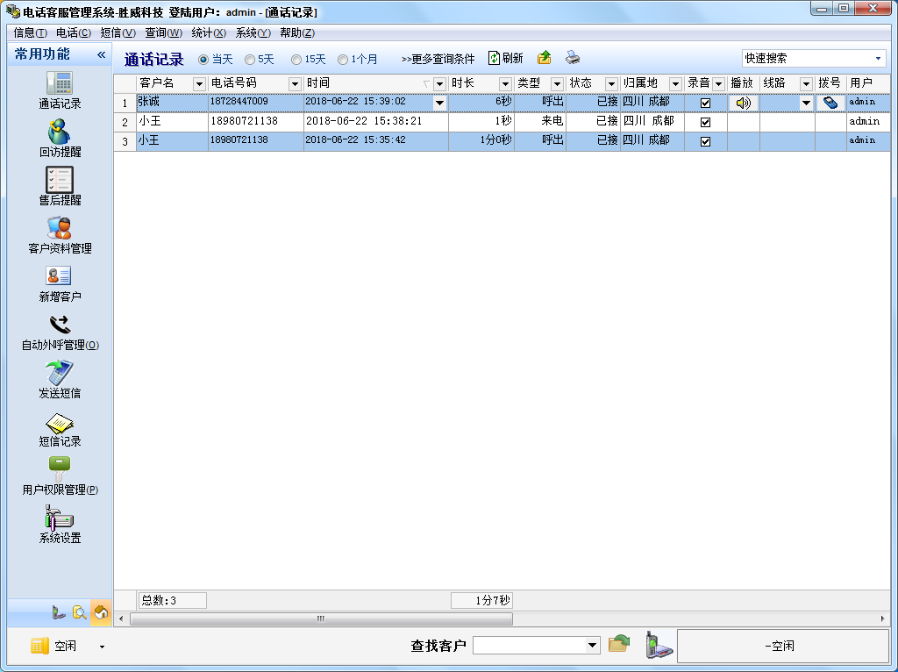Click the 查找客户 input field
This screenshot has height=672, width=898.
click(530, 646)
